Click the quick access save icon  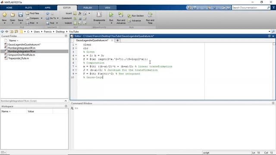coord(194,8)
